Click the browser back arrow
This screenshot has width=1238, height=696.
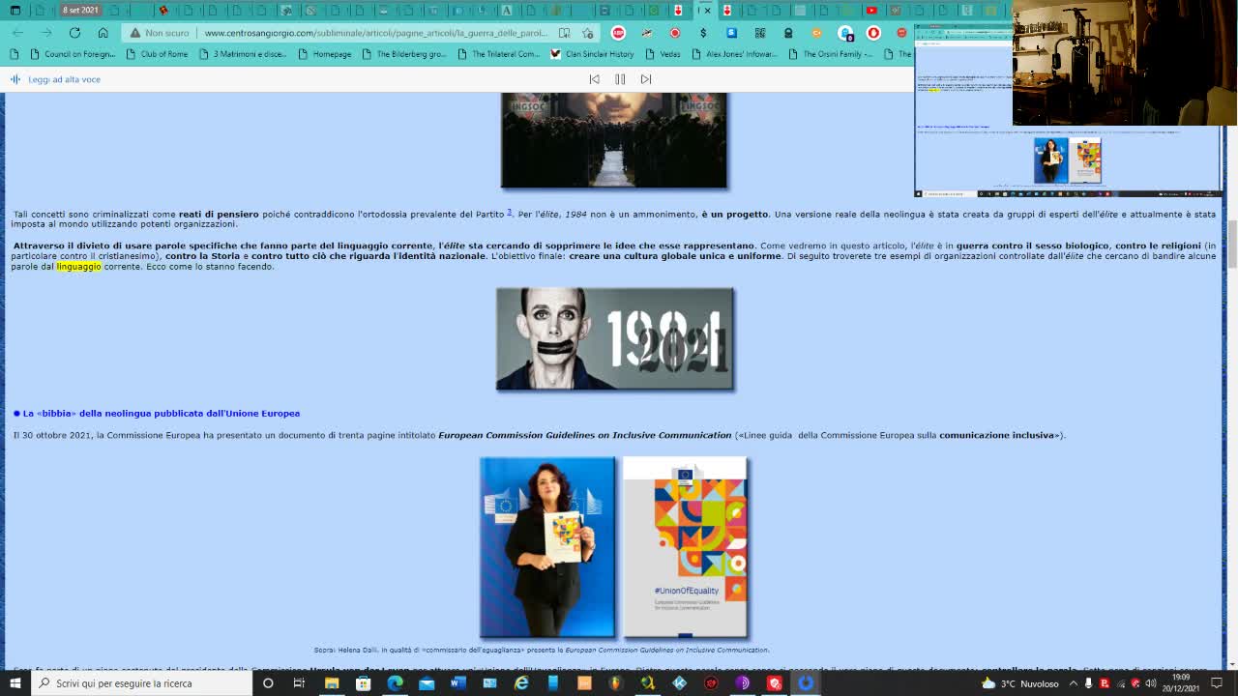[17, 33]
